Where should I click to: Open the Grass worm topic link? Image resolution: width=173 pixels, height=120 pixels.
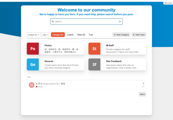pyautogui.click(x=52, y=84)
